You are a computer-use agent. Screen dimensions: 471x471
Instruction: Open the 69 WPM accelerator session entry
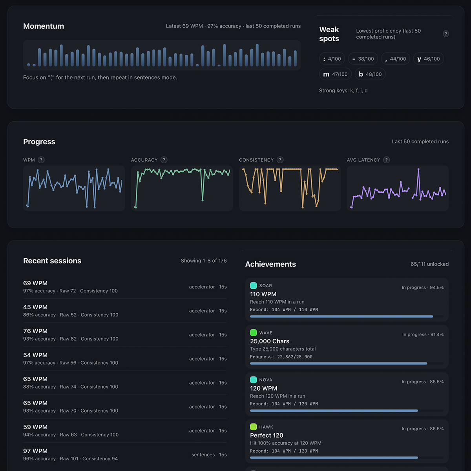(125, 287)
